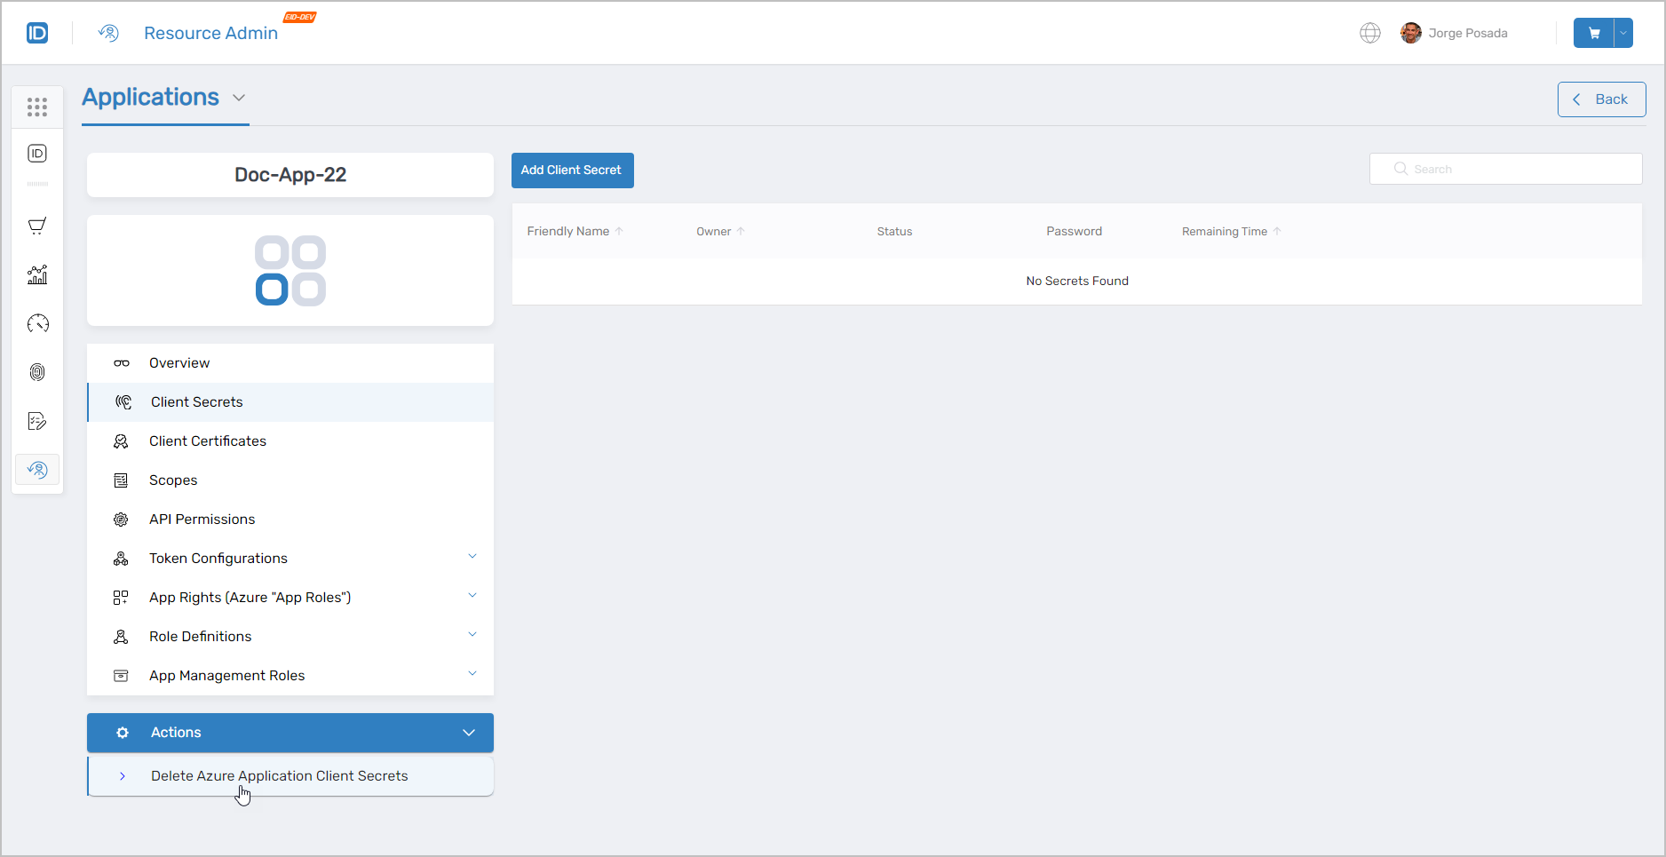Open the Applications title dropdown
This screenshot has height=857, width=1666.
pyautogui.click(x=239, y=98)
